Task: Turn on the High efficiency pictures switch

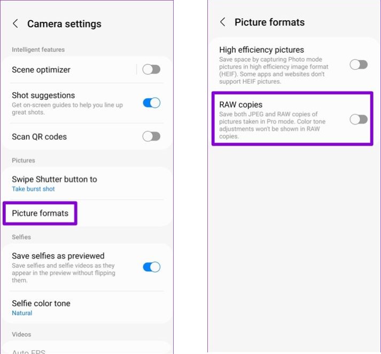Action: [359, 65]
